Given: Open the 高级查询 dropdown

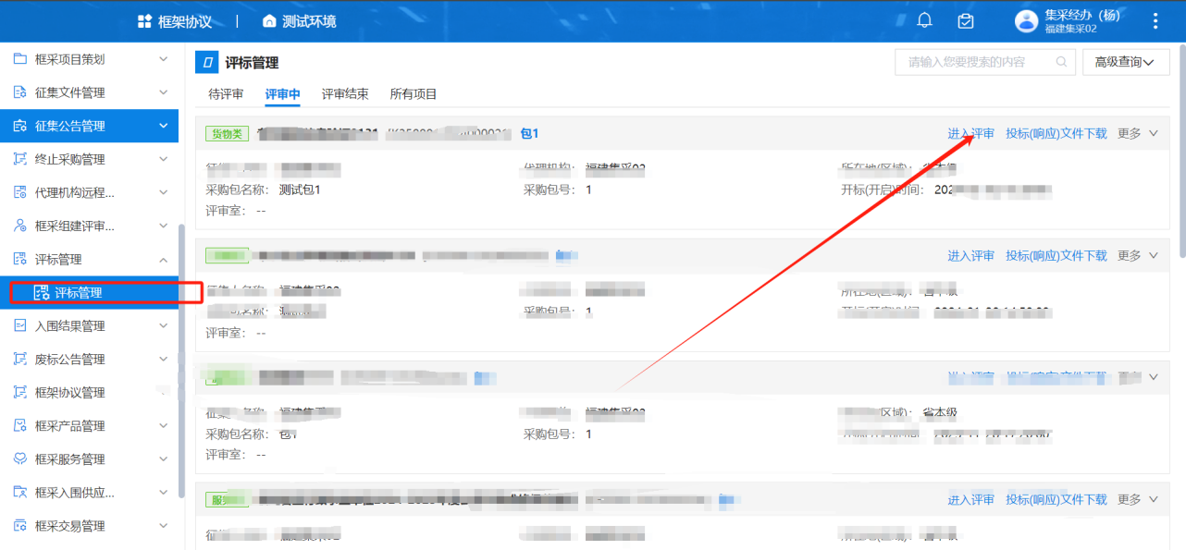Looking at the screenshot, I should tap(1126, 62).
